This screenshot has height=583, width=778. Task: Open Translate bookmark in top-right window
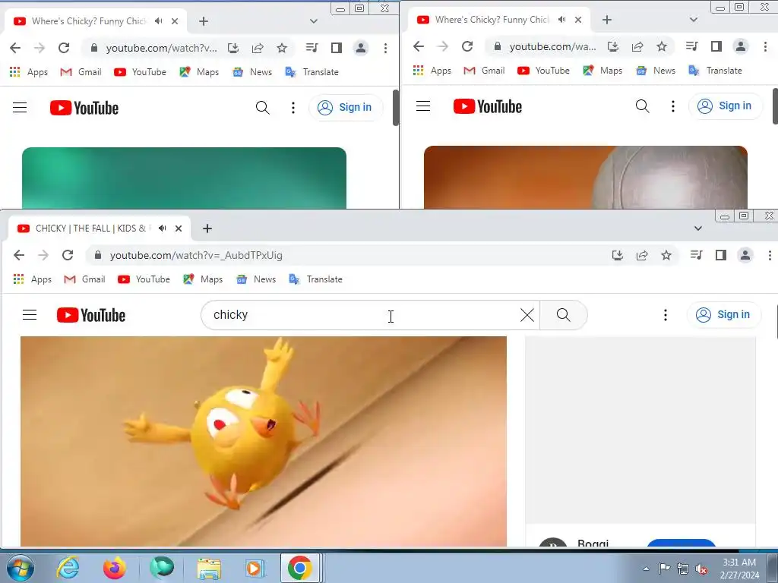tap(715, 71)
